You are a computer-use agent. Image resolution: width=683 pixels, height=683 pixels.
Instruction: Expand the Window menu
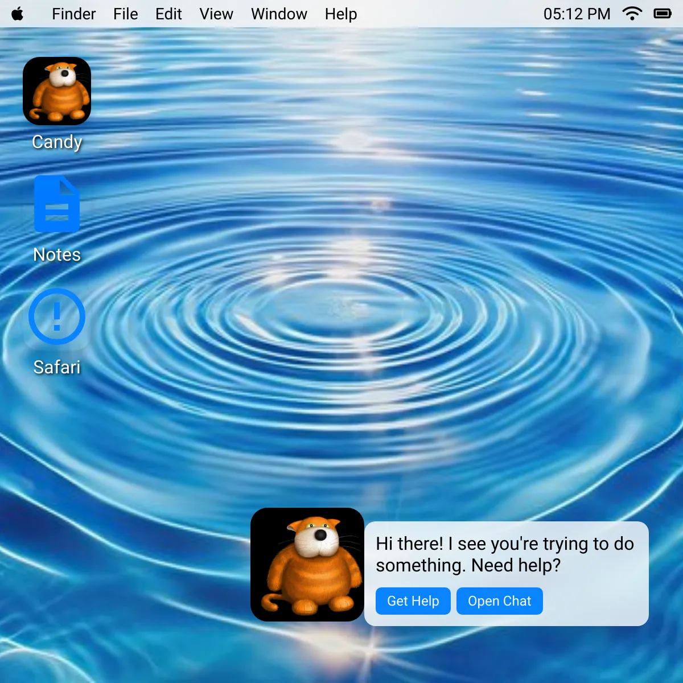point(279,14)
